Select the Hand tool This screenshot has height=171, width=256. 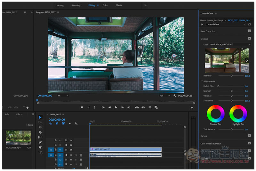(x=40, y=147)
